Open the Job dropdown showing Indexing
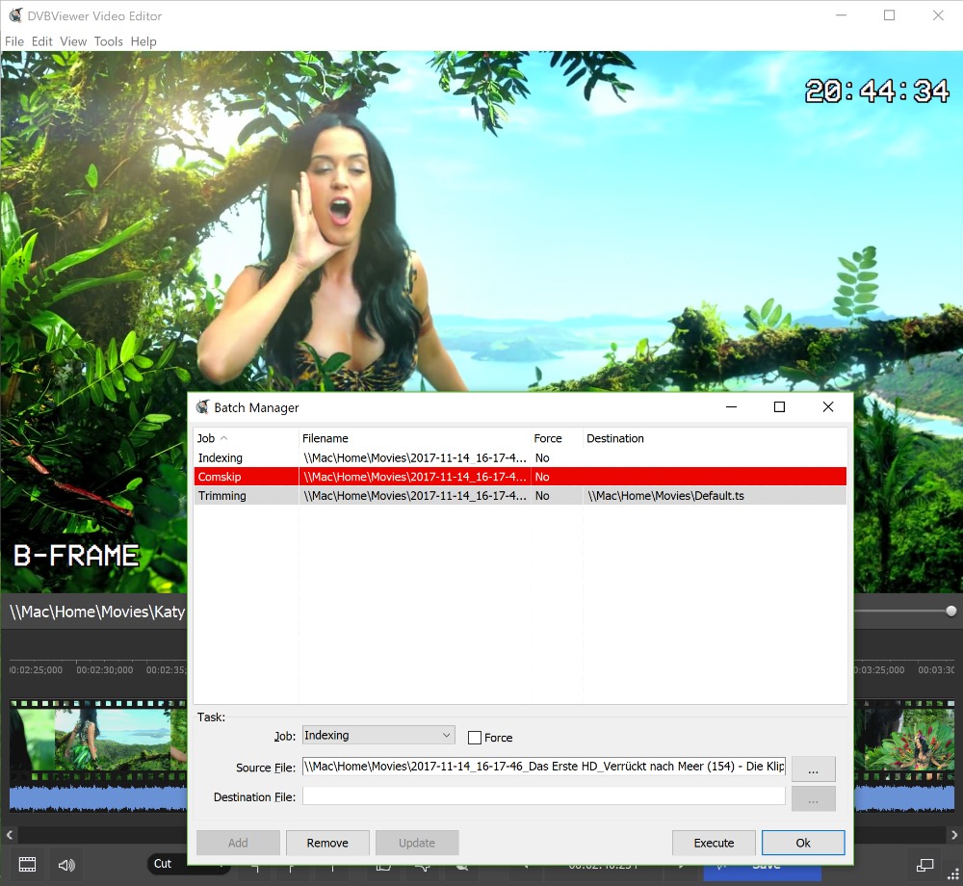 (378, 736)
